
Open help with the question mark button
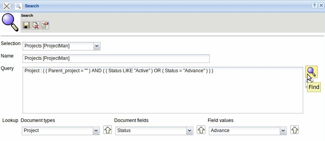pos(314,5)
